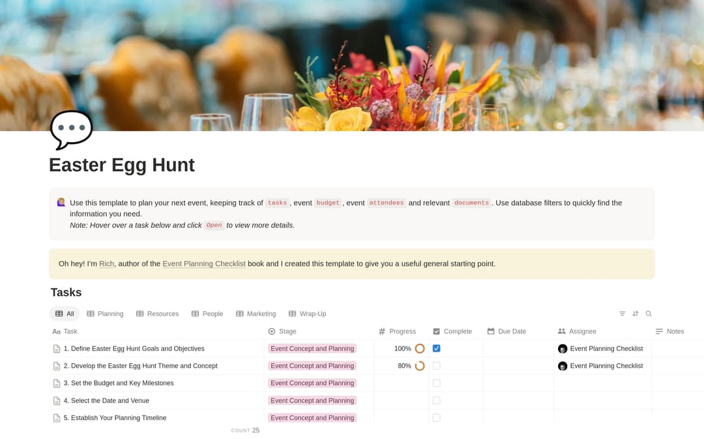Switch to the Planning view tab

105,314
